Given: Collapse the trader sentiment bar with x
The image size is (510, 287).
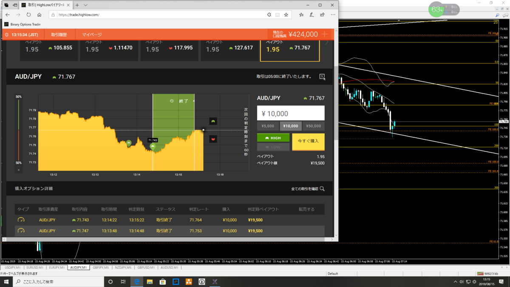Looking at the screenshot, I should (x=18, y=170).
